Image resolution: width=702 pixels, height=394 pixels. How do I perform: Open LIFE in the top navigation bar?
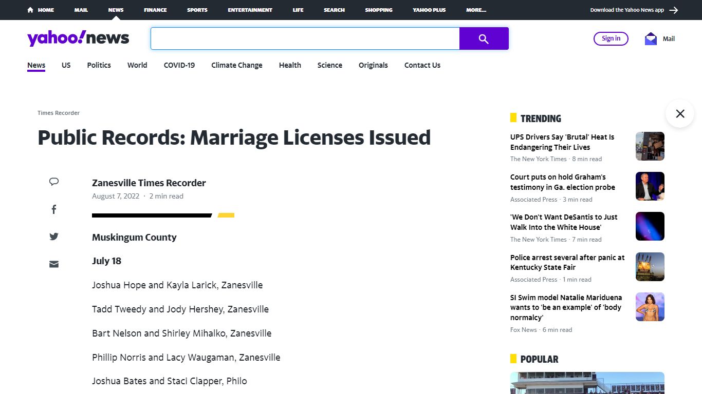click(x=298, y=10)
